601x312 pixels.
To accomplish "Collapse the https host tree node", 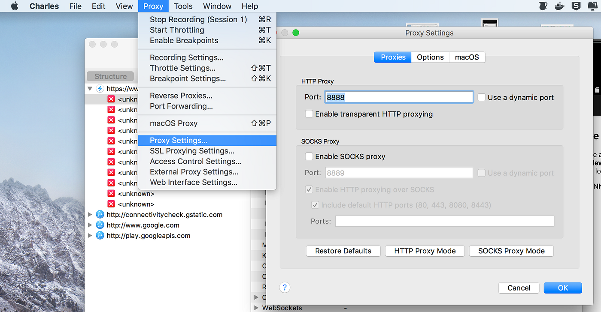I will 90,89.
